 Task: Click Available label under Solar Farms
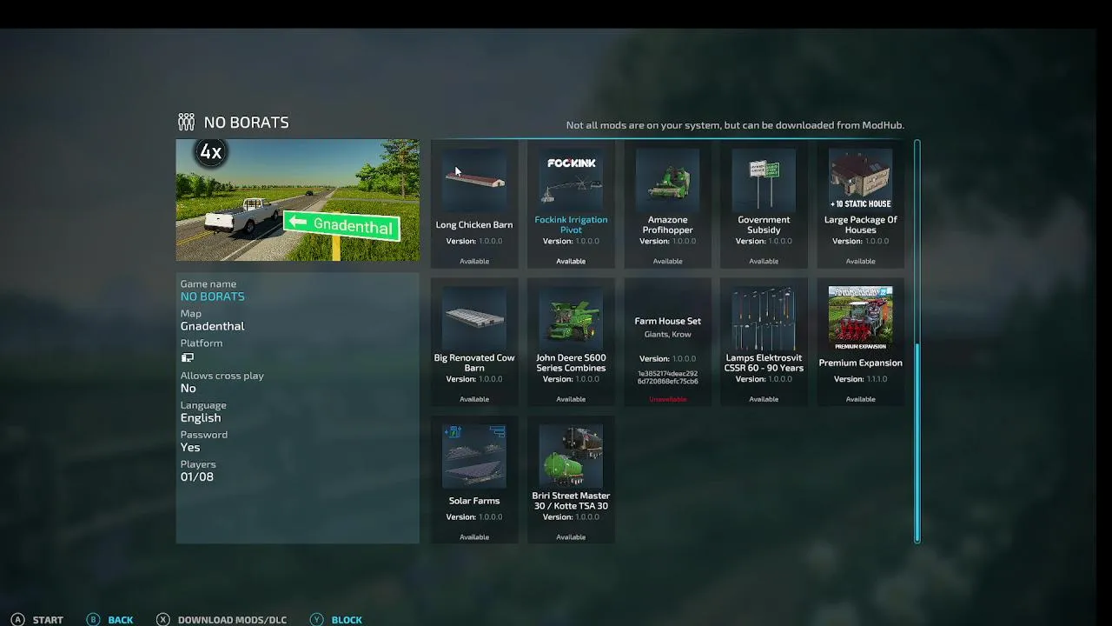(474, 537)
